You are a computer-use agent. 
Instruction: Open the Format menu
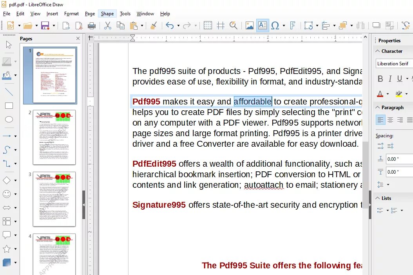click(x=71, y=14)
